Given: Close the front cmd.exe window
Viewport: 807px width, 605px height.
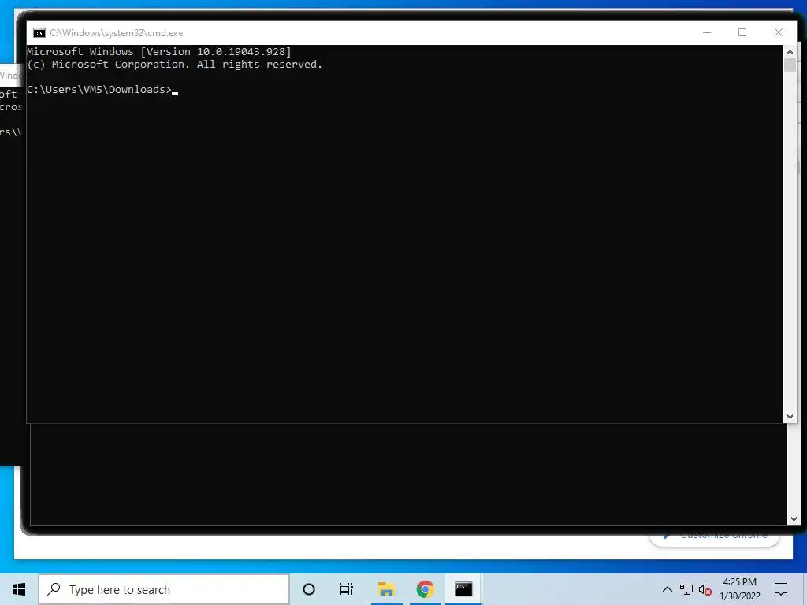Looking at the screenshot, I should (x=778, y=32).
